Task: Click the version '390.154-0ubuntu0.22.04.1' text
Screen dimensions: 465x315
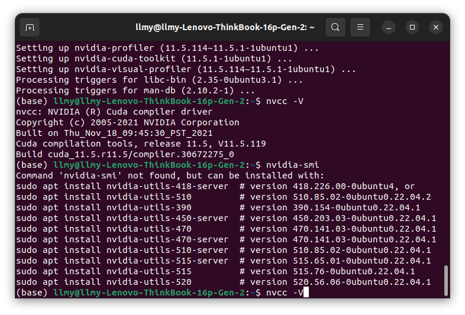Action: point(357,207)
